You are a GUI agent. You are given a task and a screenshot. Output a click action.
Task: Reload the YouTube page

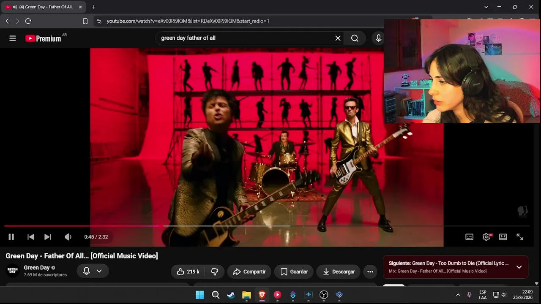pyautogui.click(x=28, y=21)
